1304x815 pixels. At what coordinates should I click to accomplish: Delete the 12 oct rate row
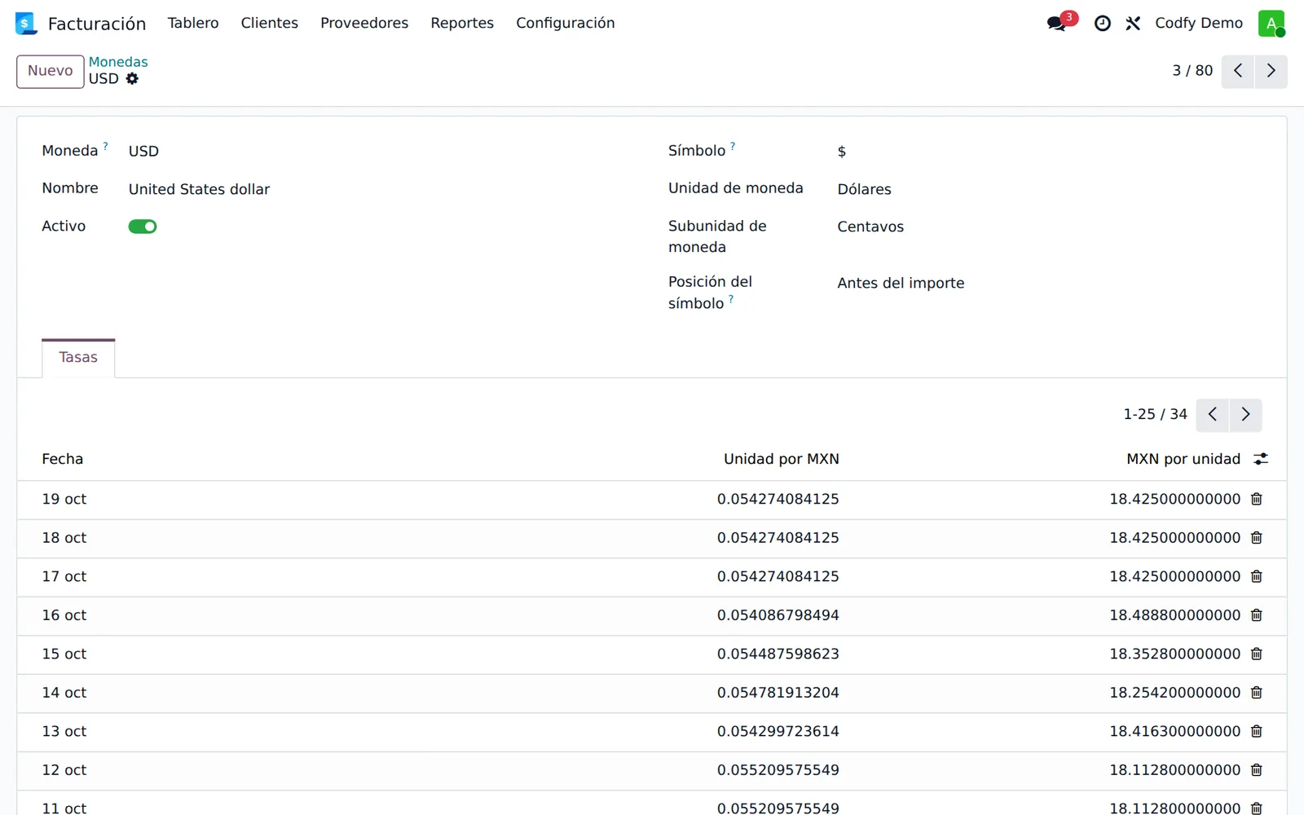coord(1257,770)
